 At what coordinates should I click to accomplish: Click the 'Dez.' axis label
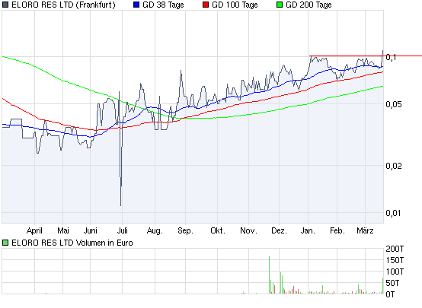tap(279, 230)
